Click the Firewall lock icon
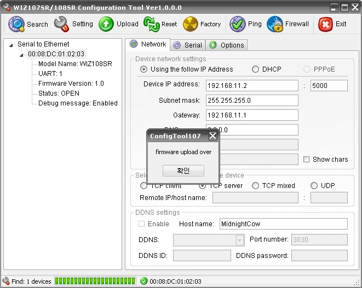362x288 pixels. pos(275,24)
